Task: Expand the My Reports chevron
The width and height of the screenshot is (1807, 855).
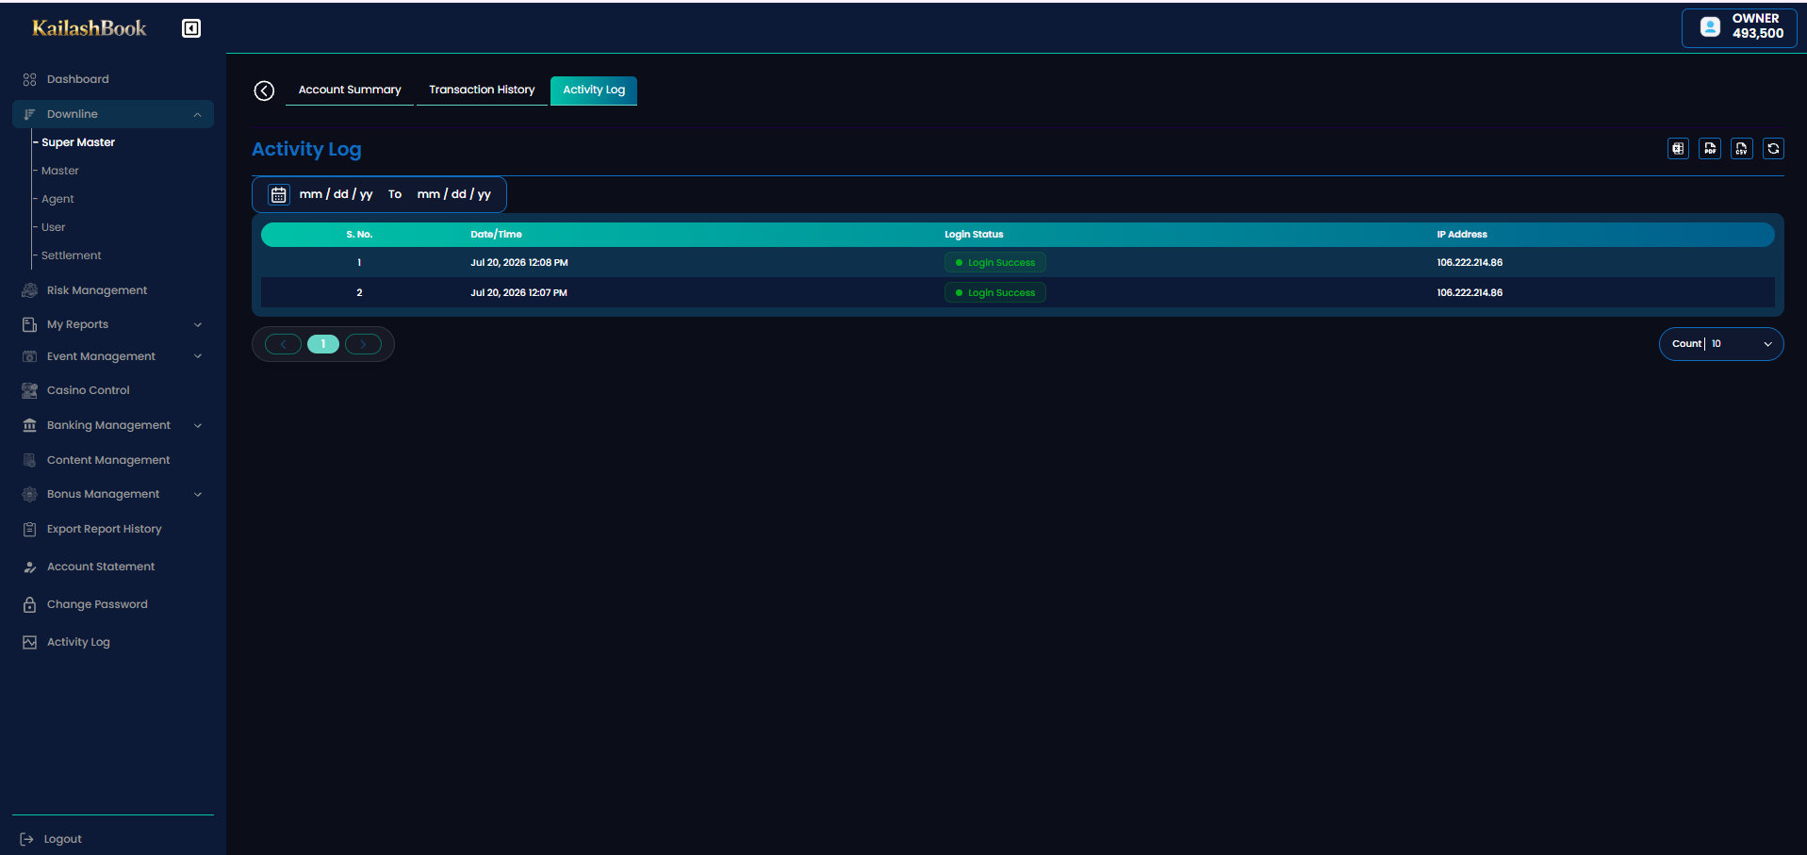Action: [x=198, y=324]
